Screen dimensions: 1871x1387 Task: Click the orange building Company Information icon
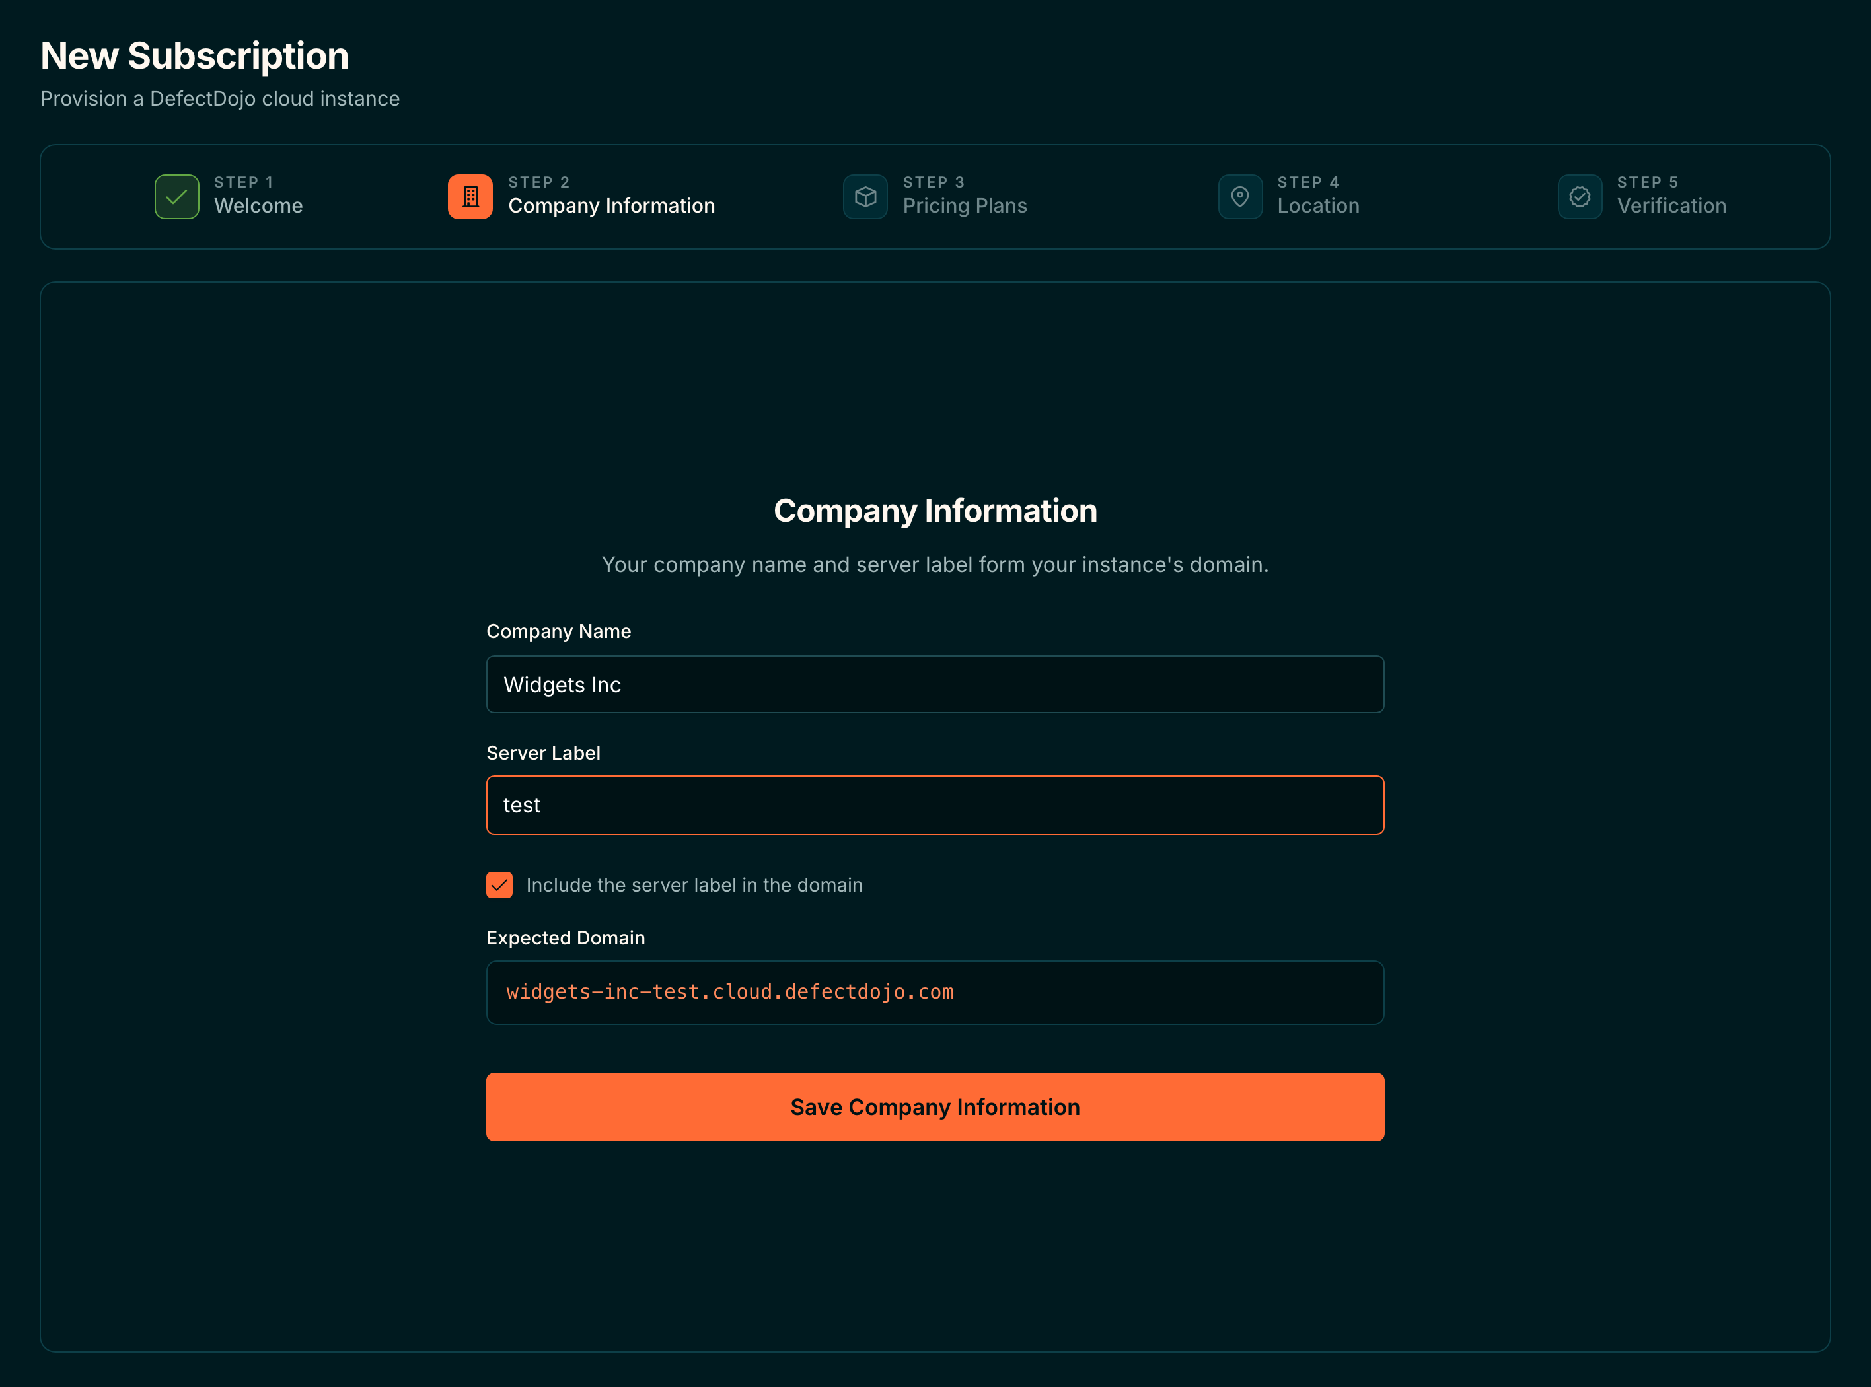click(x=470, y=196)
